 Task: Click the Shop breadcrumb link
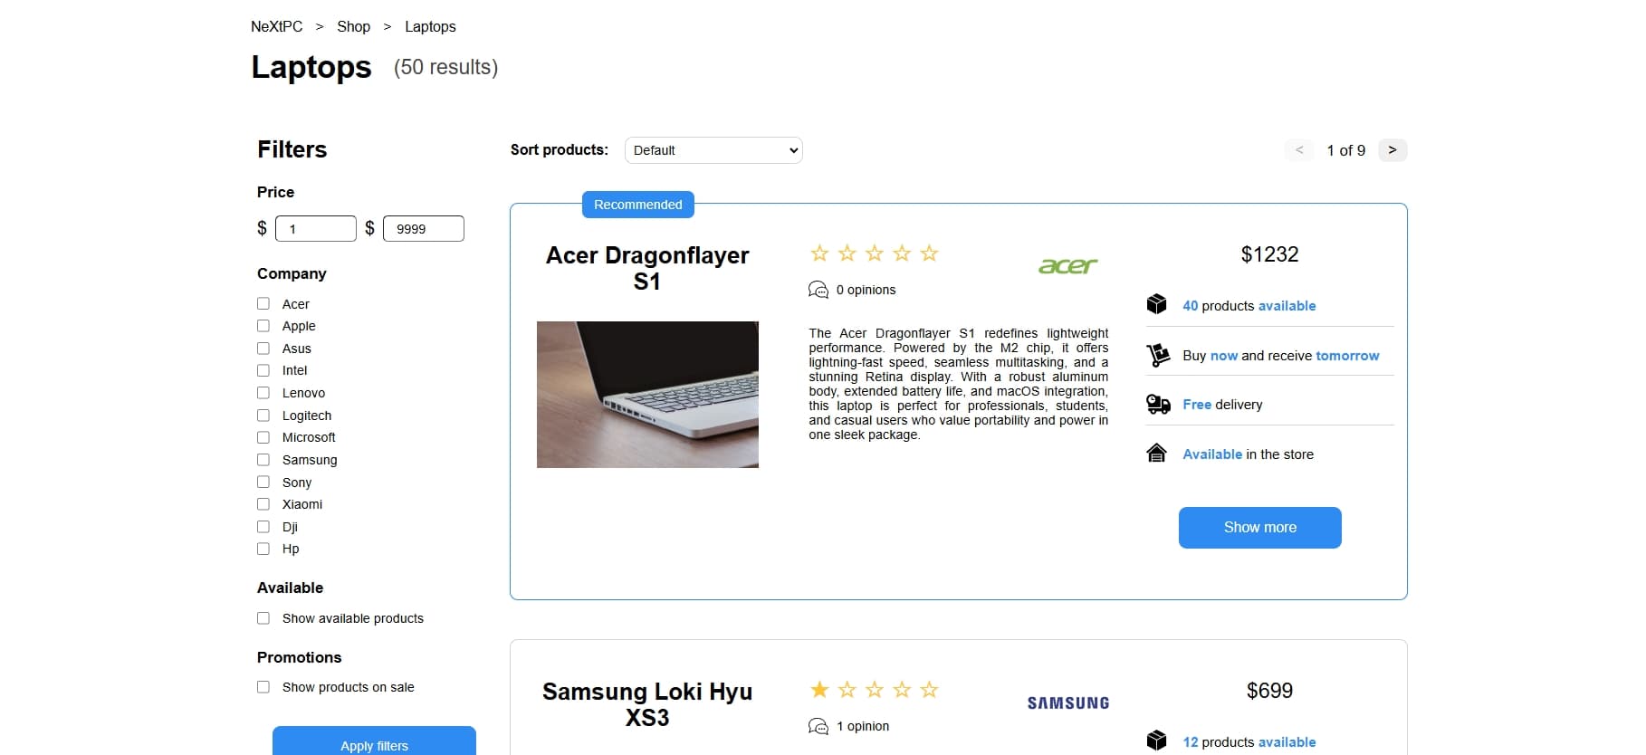tap(354, 26)
